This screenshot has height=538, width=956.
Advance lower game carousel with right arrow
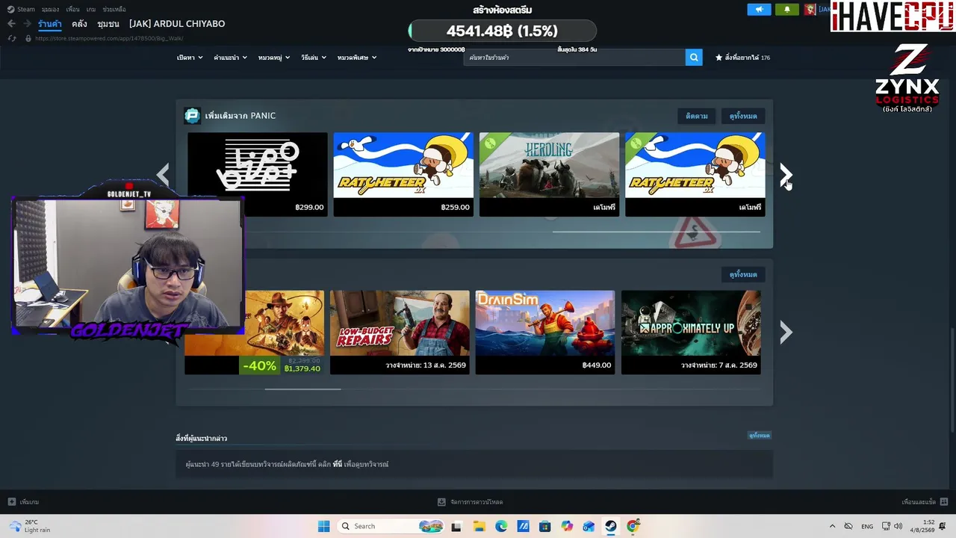tap(785, 332)
